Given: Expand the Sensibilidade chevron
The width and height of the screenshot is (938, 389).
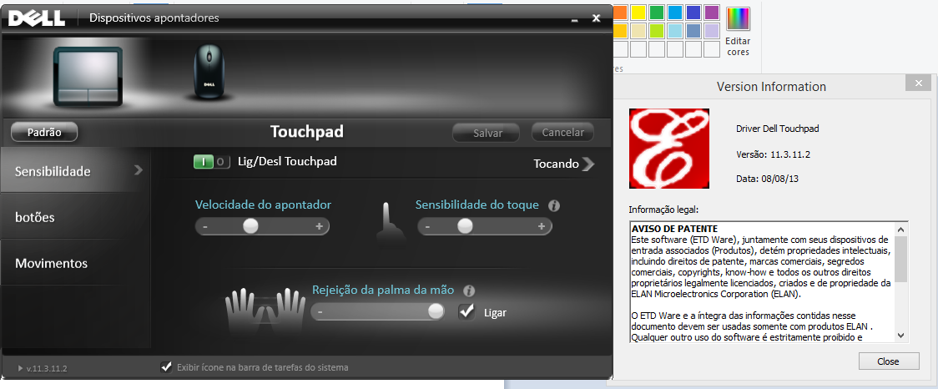Looking at the screenshot, I should coord(139,170).
